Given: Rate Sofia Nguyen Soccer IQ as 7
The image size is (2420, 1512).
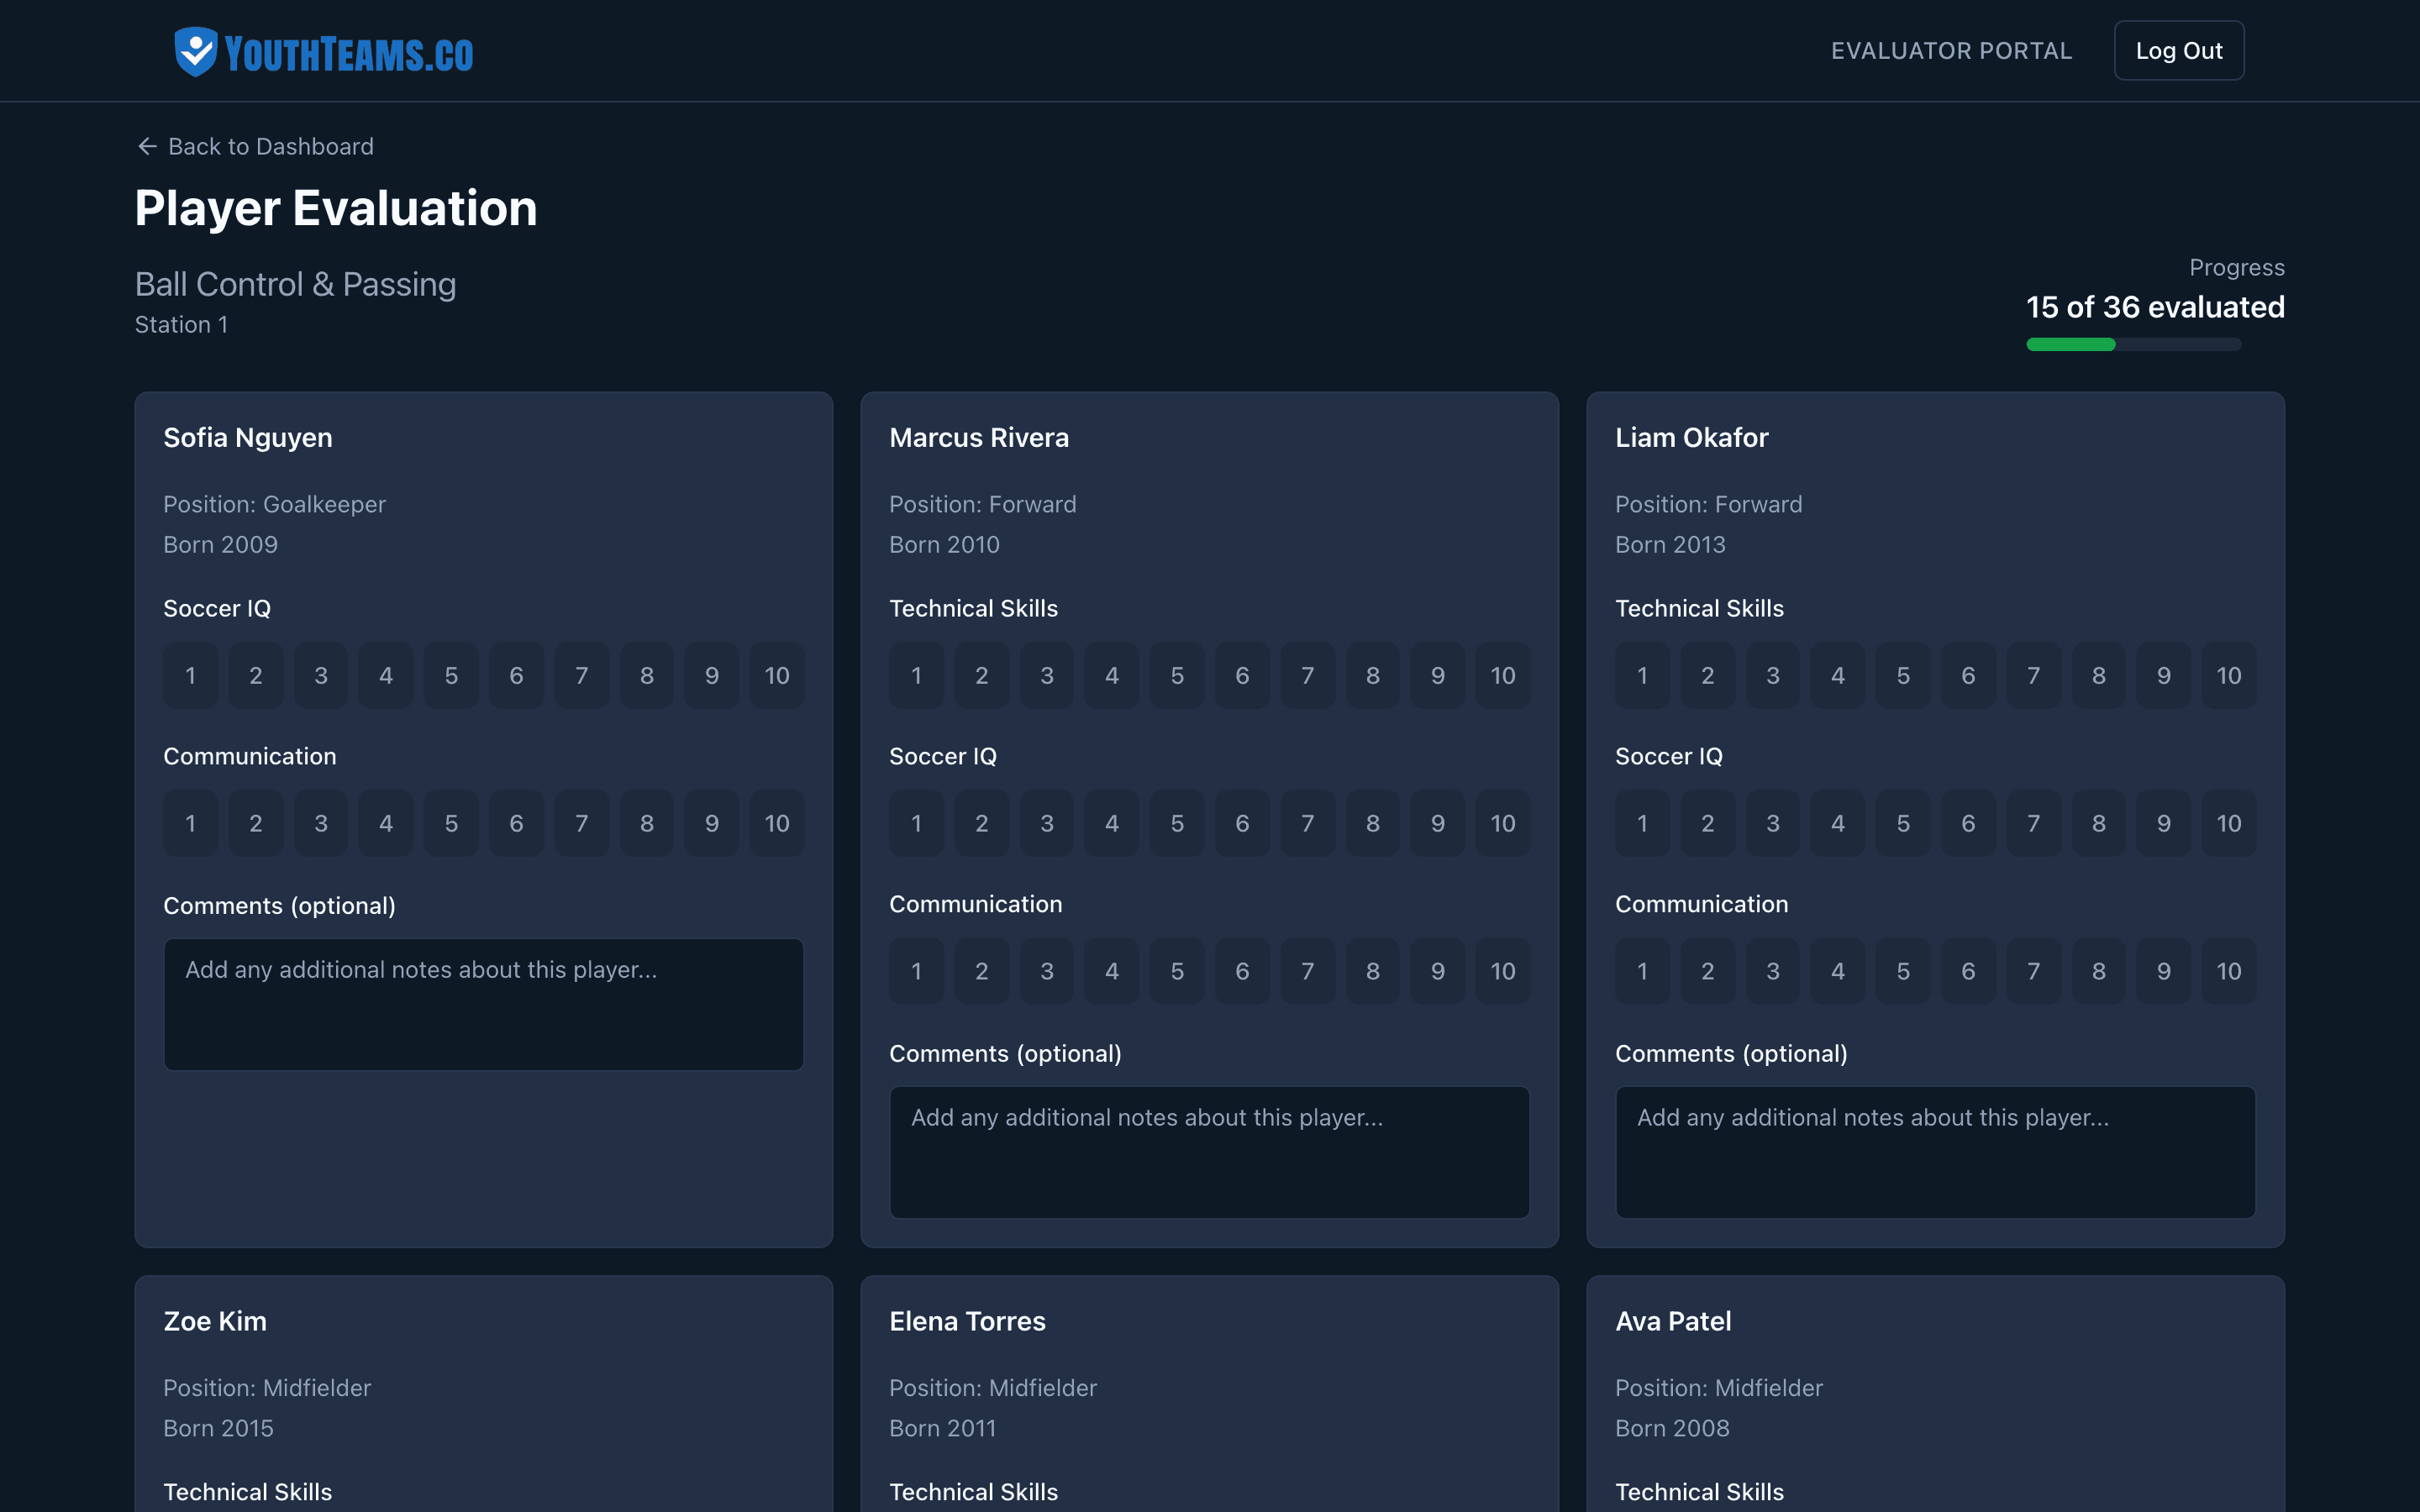Looking at the screenshot, I should click(581, 676).
